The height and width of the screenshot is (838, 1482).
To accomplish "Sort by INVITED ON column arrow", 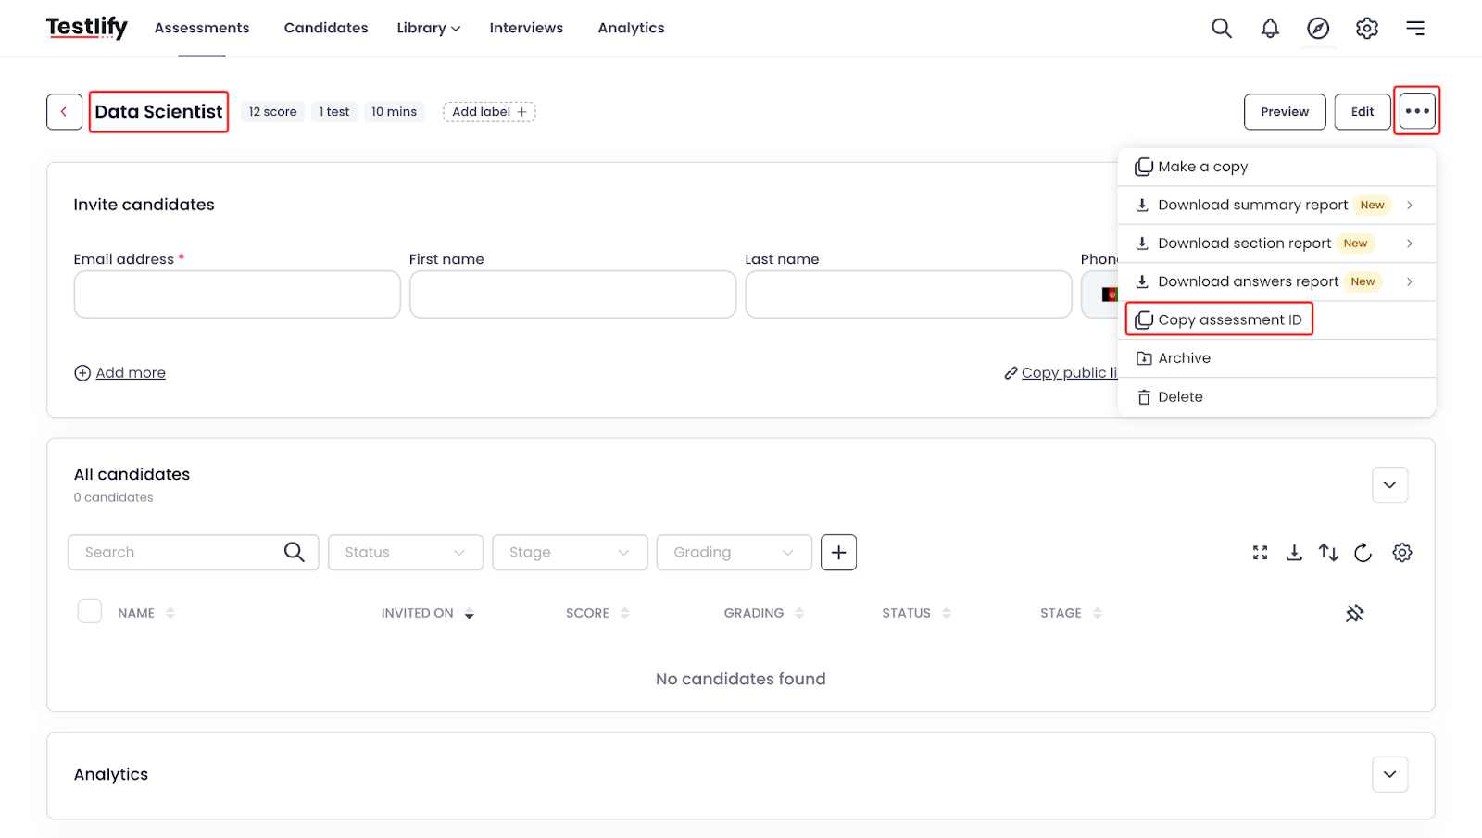I will click(x=470, y=614).
